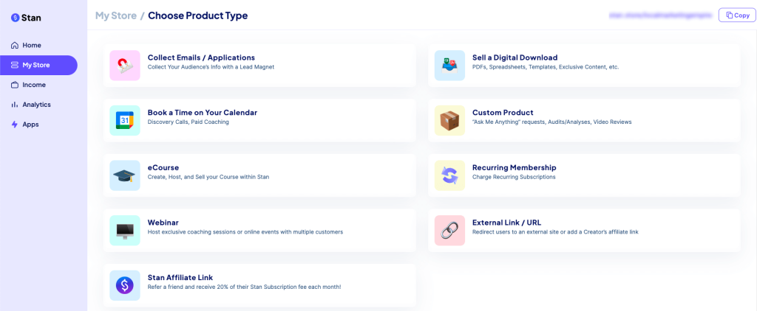
Task: Click the cardboard box Custom Product icon
Action: coord(449,120)
